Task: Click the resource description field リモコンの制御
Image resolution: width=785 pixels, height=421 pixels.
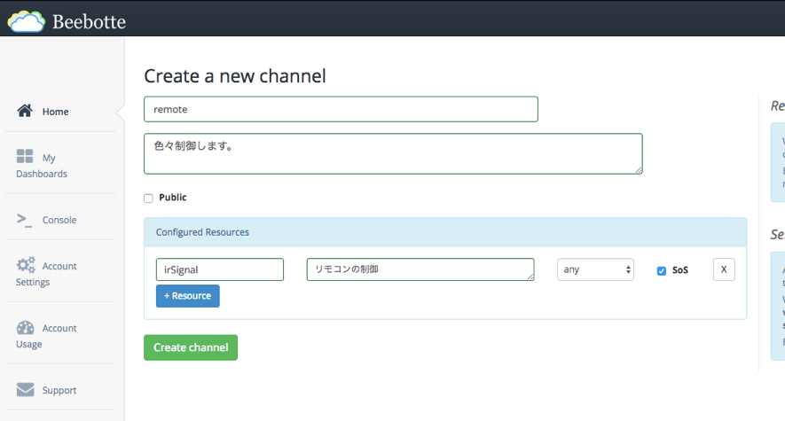Action: 420,269
